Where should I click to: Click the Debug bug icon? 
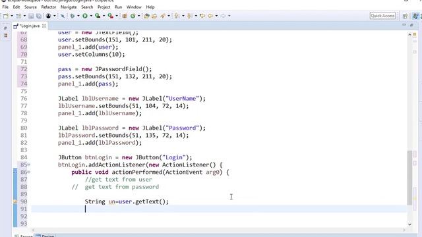click(x=72, y=16)
